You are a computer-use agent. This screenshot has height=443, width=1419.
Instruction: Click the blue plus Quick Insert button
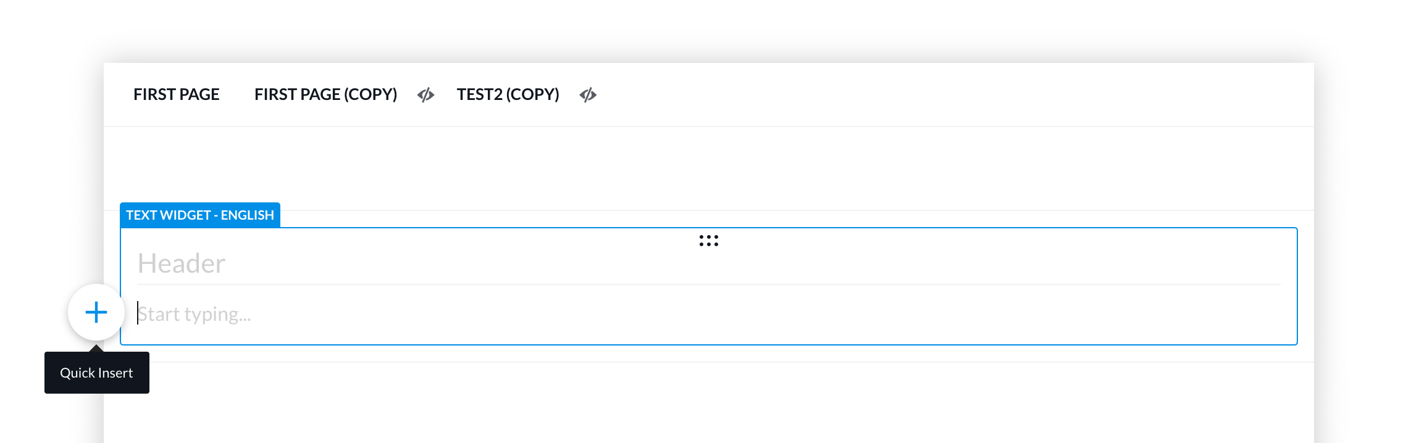96,312
